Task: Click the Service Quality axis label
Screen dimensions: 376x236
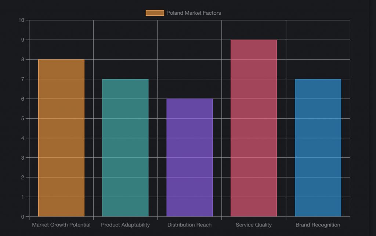Action: tap(254, 225)
